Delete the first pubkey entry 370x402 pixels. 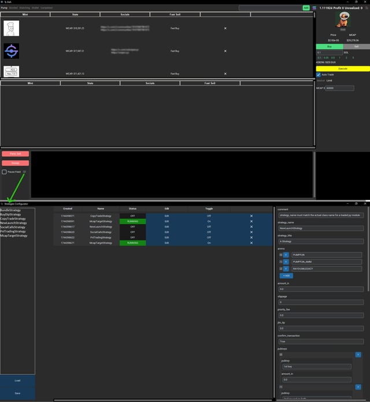tap(358, 355)
